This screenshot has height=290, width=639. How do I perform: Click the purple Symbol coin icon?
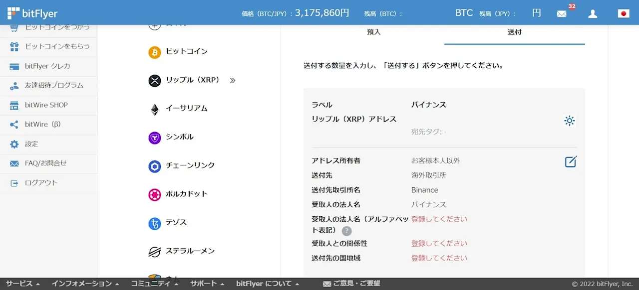(x=155, y=138)
